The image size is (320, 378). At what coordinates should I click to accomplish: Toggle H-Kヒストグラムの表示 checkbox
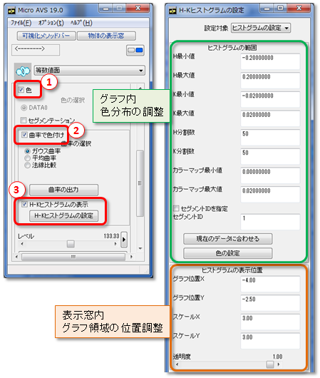click(24, 204)
